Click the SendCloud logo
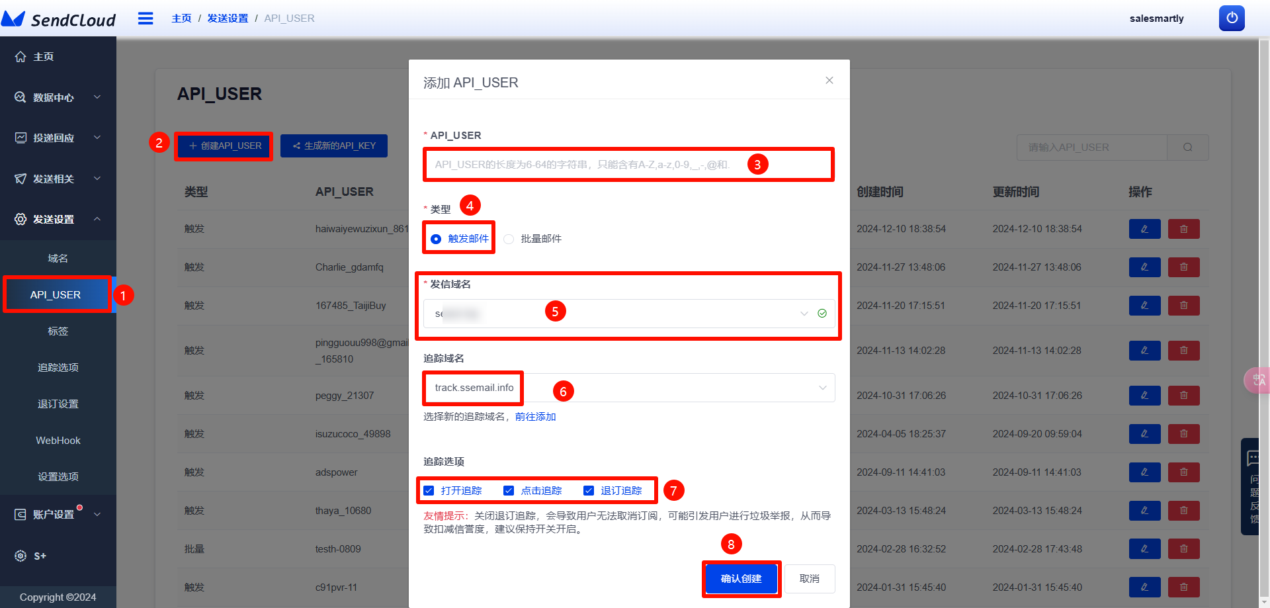1270x608 pixels. pyautogui.click(x=59, y=19)
